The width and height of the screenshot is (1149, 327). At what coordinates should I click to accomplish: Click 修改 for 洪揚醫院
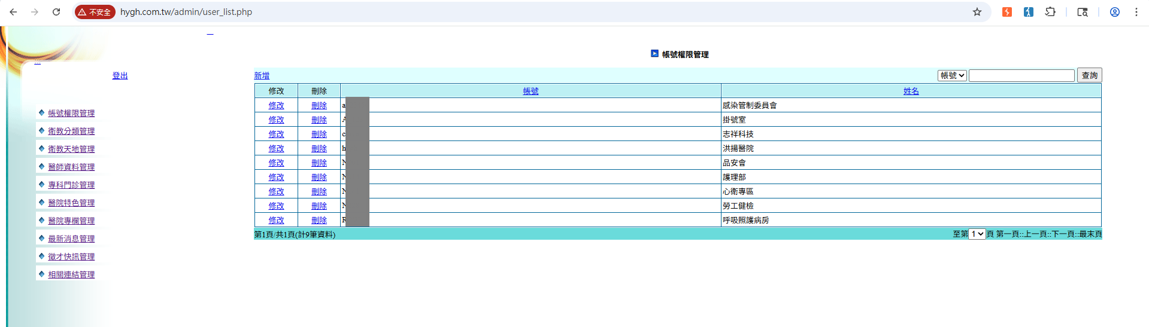276,148
